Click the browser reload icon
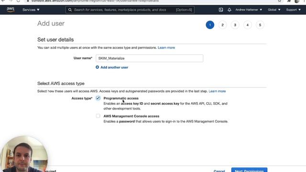Image resolution: width=306 pixels, height=172 pixels. point(18,1)
